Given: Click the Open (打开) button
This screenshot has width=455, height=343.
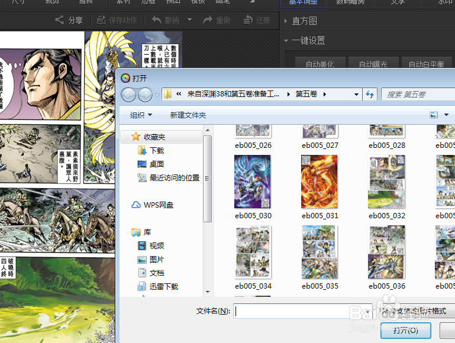Looking at the screenshot, I should 405,330.
